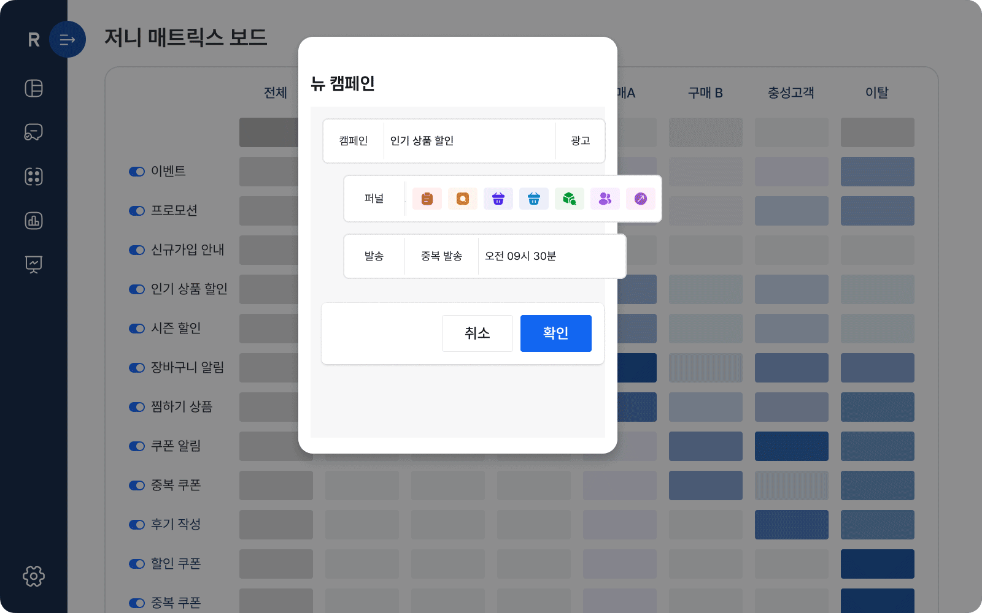Image resolution: width=982 pixels, height=613 pixels.
Task: Click the campaign name field 인기 상품 할인
Action: coord(469,141)
